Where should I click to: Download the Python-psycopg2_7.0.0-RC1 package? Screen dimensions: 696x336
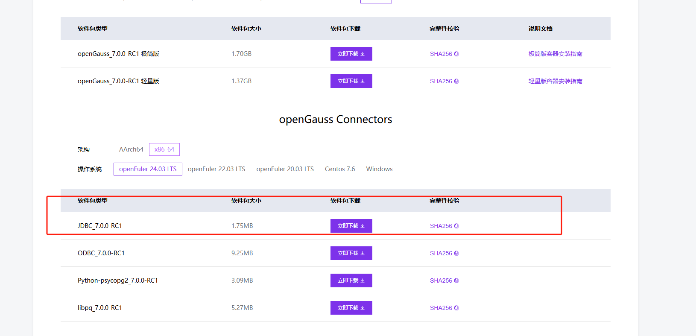[351, 280]
